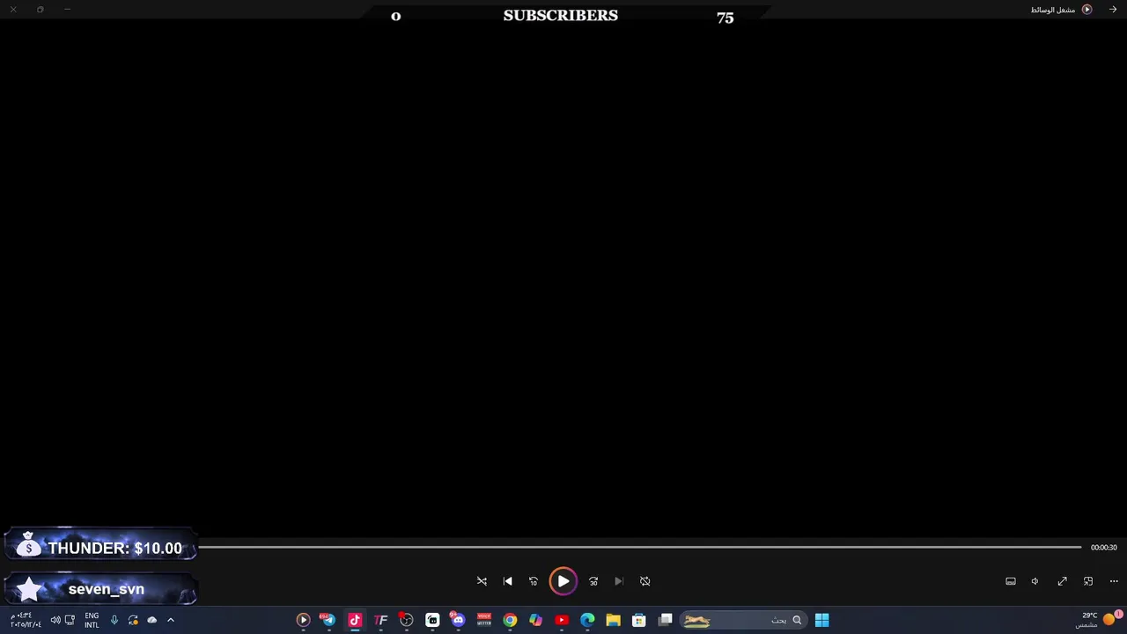Go to the next track
The width and height of the screenshot is (1127, 634).
pyautogui.click(x=619, y=581)
